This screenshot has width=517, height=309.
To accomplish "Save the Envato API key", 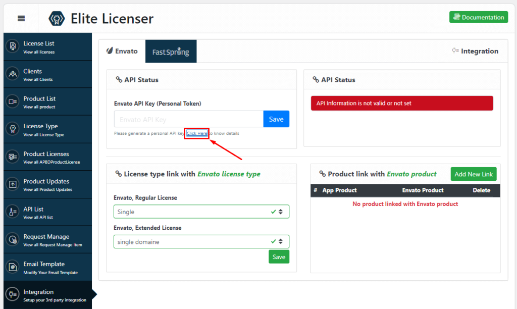I will tap(276, 119).
